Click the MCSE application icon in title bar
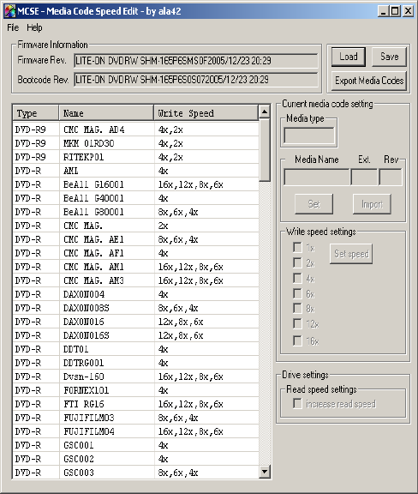 point(9,11)
